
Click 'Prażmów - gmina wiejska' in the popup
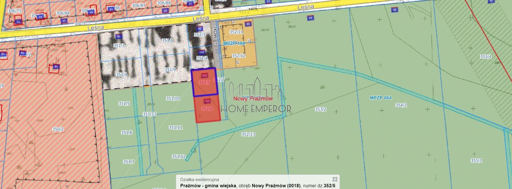pos(208,186)
